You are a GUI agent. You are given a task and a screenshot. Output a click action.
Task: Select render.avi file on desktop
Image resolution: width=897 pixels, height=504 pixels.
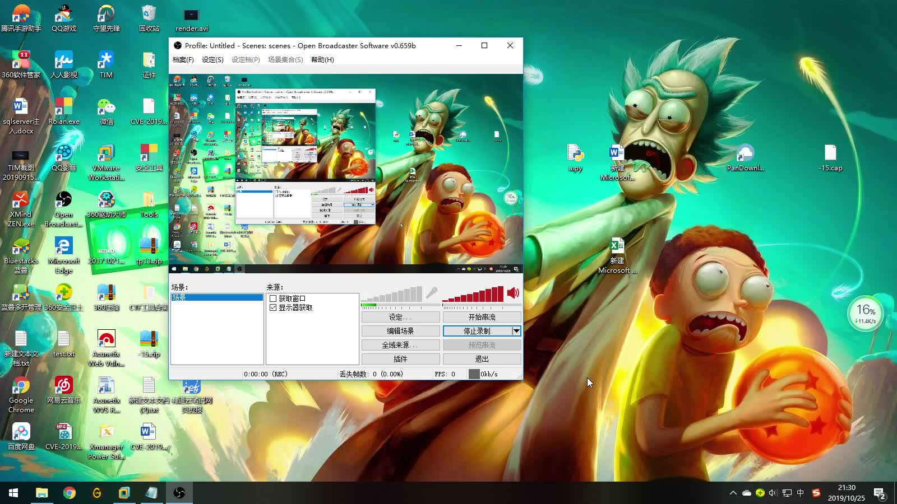(x=192, y=19)
